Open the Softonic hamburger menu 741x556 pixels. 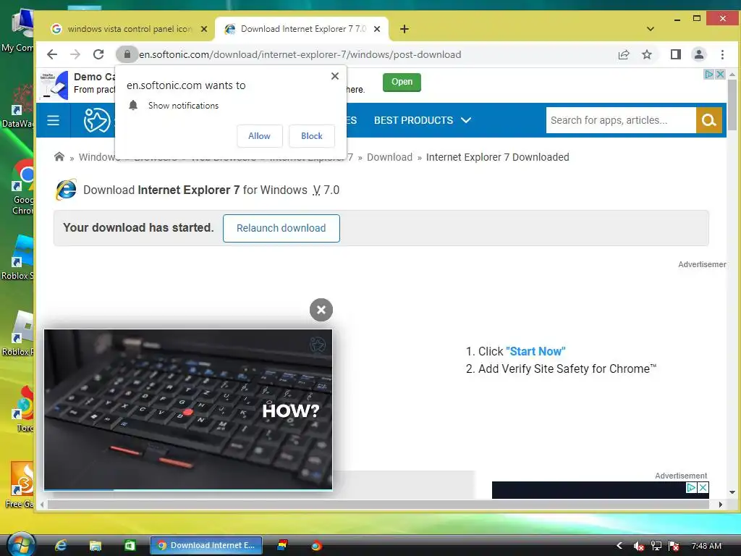tap(53, 120)
